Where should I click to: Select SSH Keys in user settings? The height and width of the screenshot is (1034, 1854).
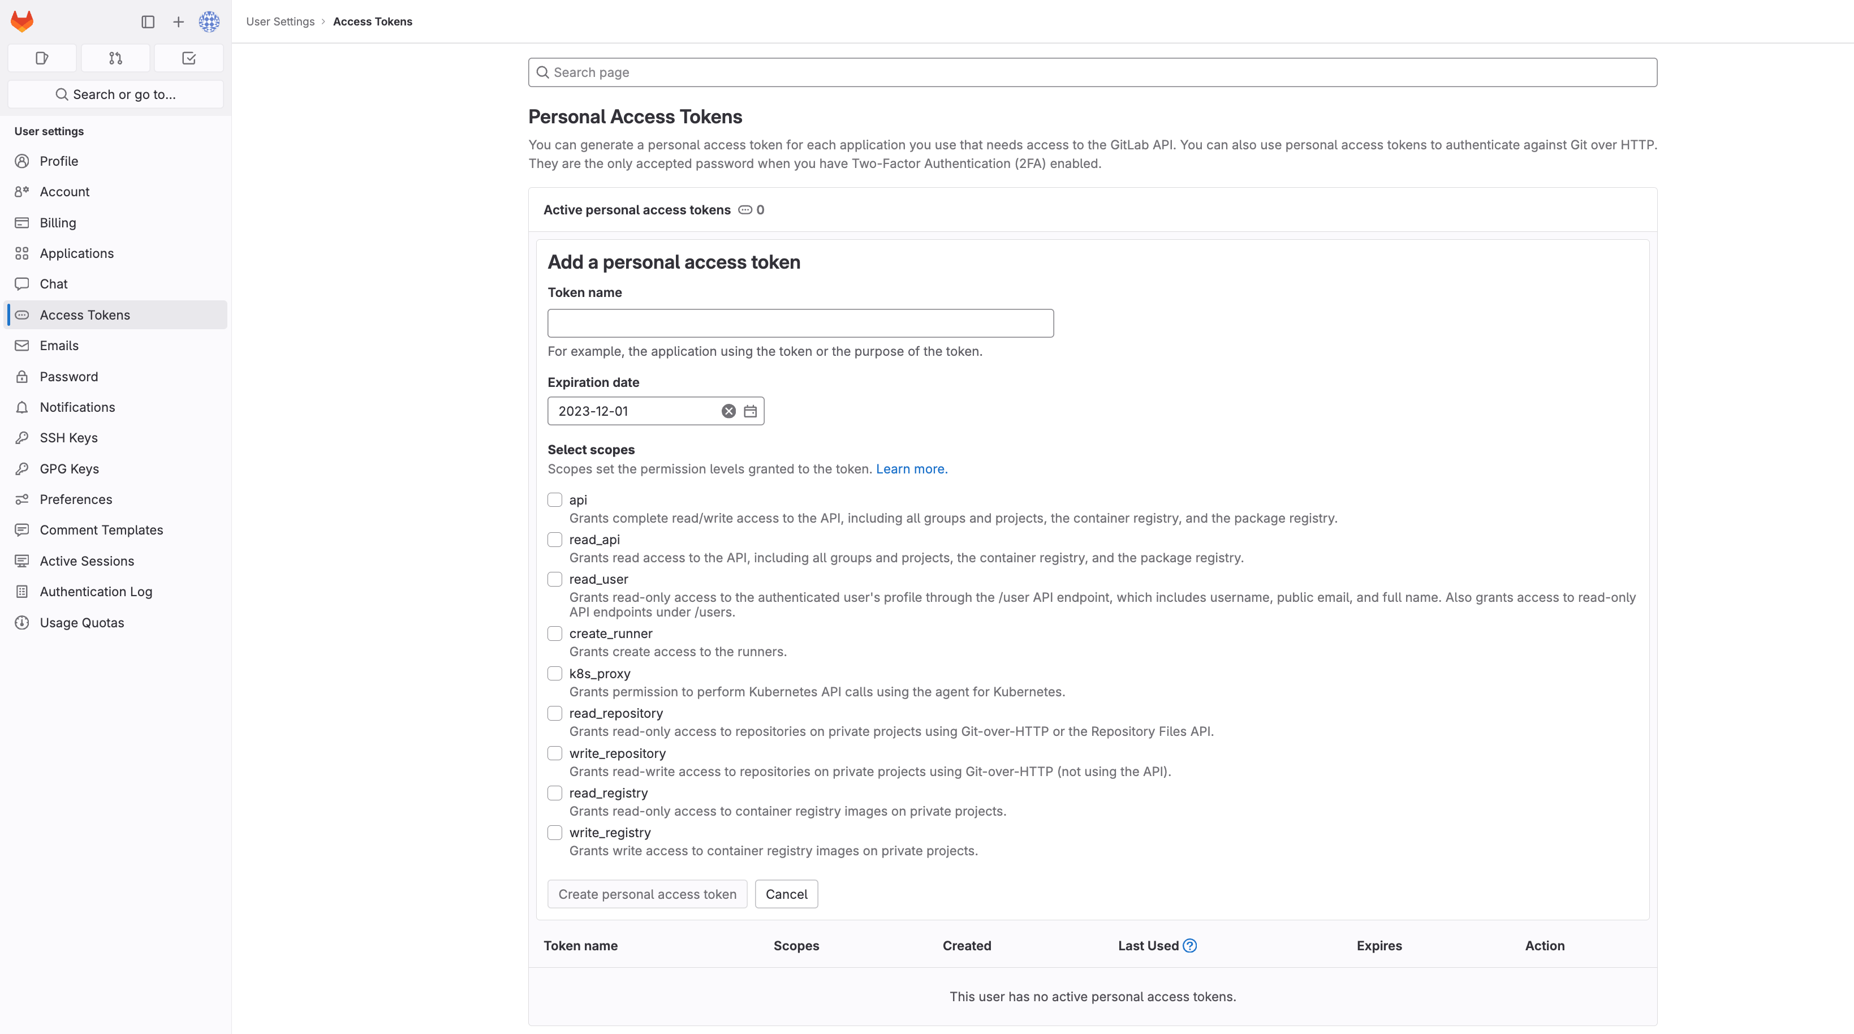point(69,437)
